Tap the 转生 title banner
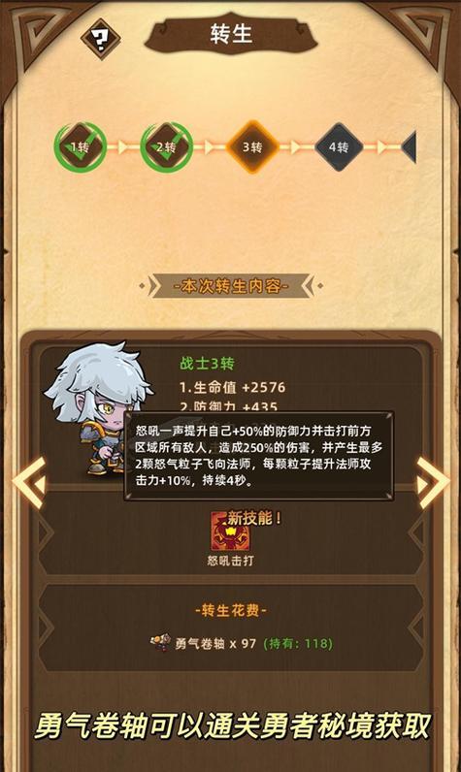The width and height of the screenshot is (461, 772). 231,35
